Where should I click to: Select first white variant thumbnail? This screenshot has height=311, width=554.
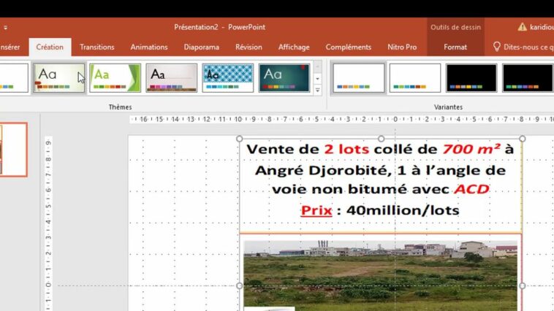pyautogui.click(x=359, y=78)
